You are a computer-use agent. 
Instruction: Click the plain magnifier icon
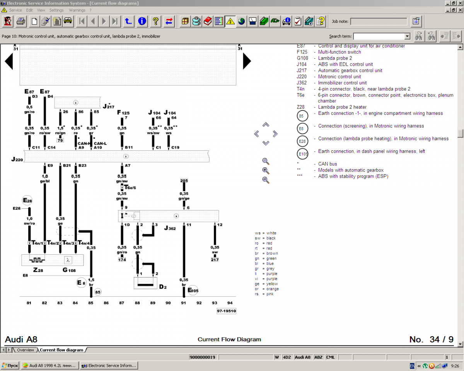(266, 162)
